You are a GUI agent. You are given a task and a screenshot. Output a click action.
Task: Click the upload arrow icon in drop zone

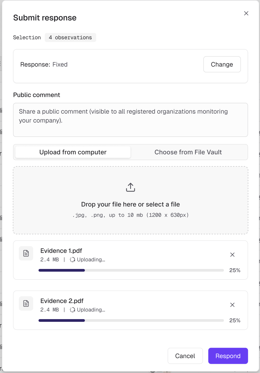click(131, 187)
